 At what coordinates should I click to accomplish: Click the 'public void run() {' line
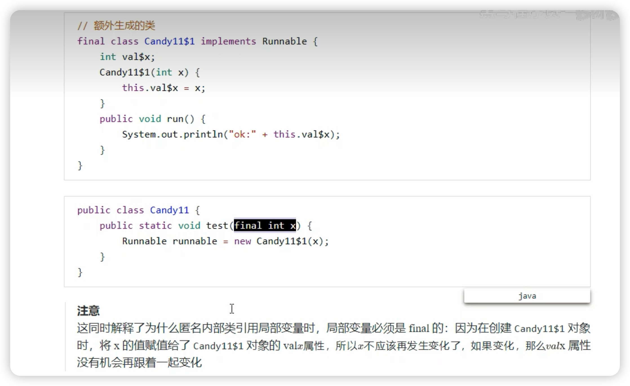tap(153, 119)
